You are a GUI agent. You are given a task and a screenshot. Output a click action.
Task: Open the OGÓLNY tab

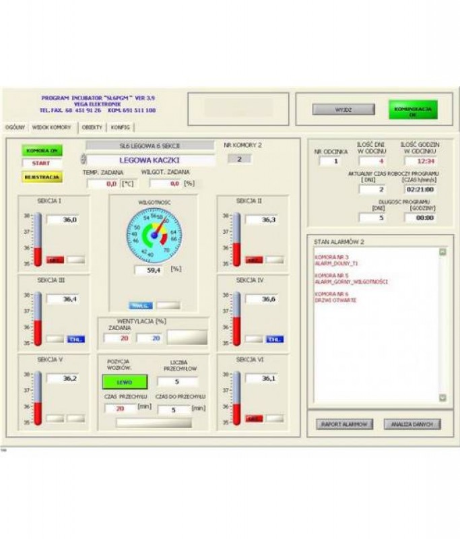[x=15, y=127]
